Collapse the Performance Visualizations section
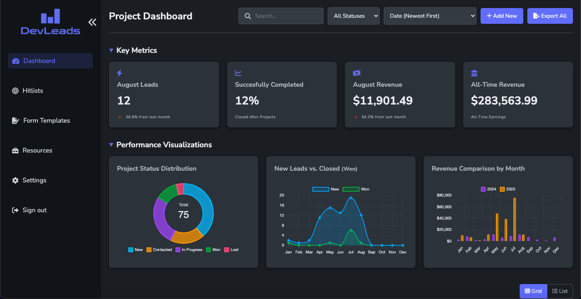 [x=111, y=145]
